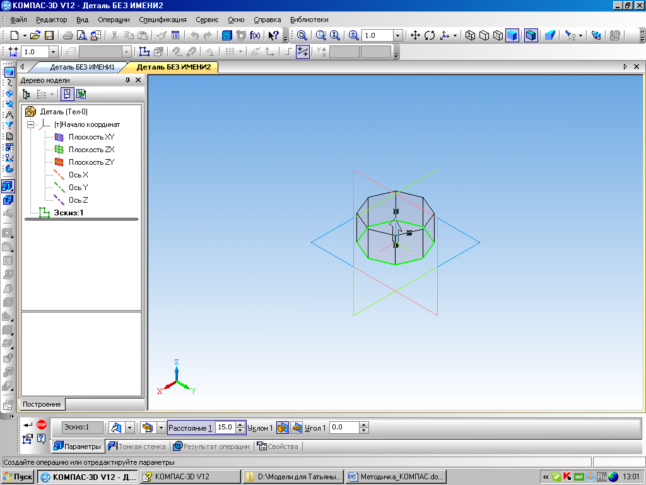
Task: Open the extrusion direction dropdown arrow
Action: [130, 428]
